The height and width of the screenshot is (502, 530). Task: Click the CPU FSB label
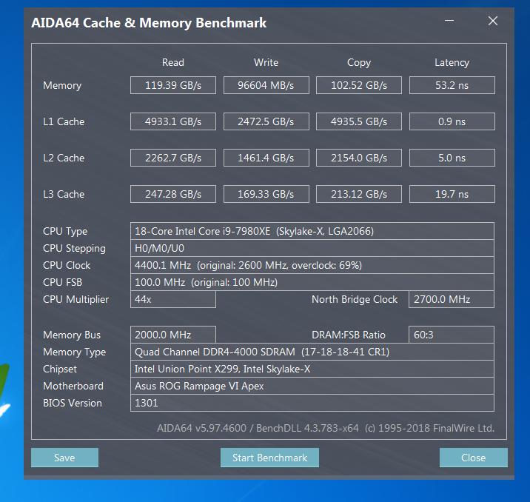click(x=62, y=282)
